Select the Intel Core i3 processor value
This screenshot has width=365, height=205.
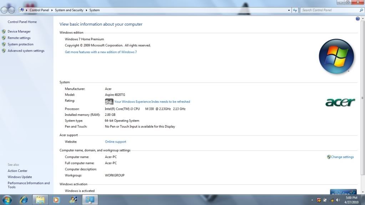(x=145, y=109)
